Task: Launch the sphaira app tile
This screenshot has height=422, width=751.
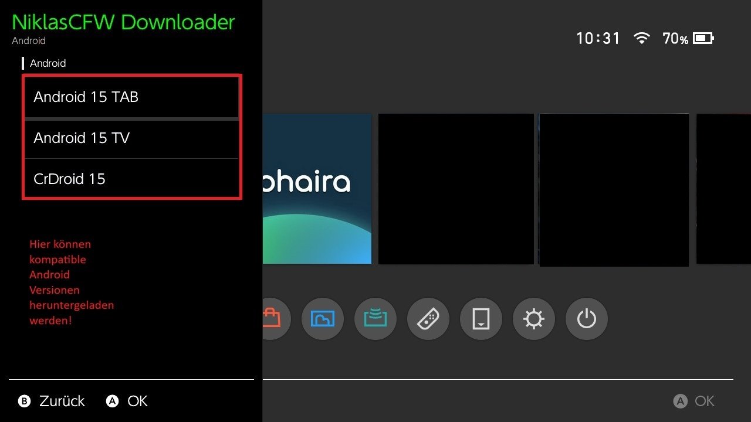Action: click(317, 189)
